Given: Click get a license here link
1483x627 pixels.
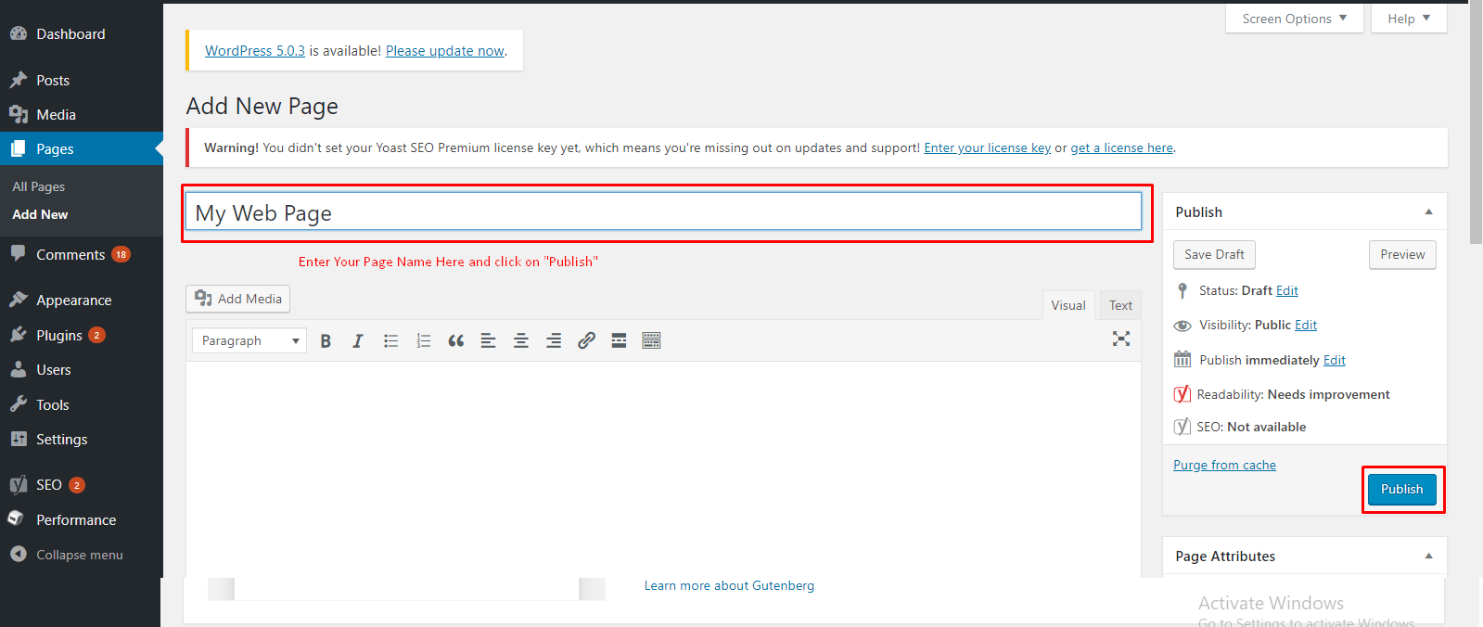Looking at the screenshot, I should [1122, 147].
